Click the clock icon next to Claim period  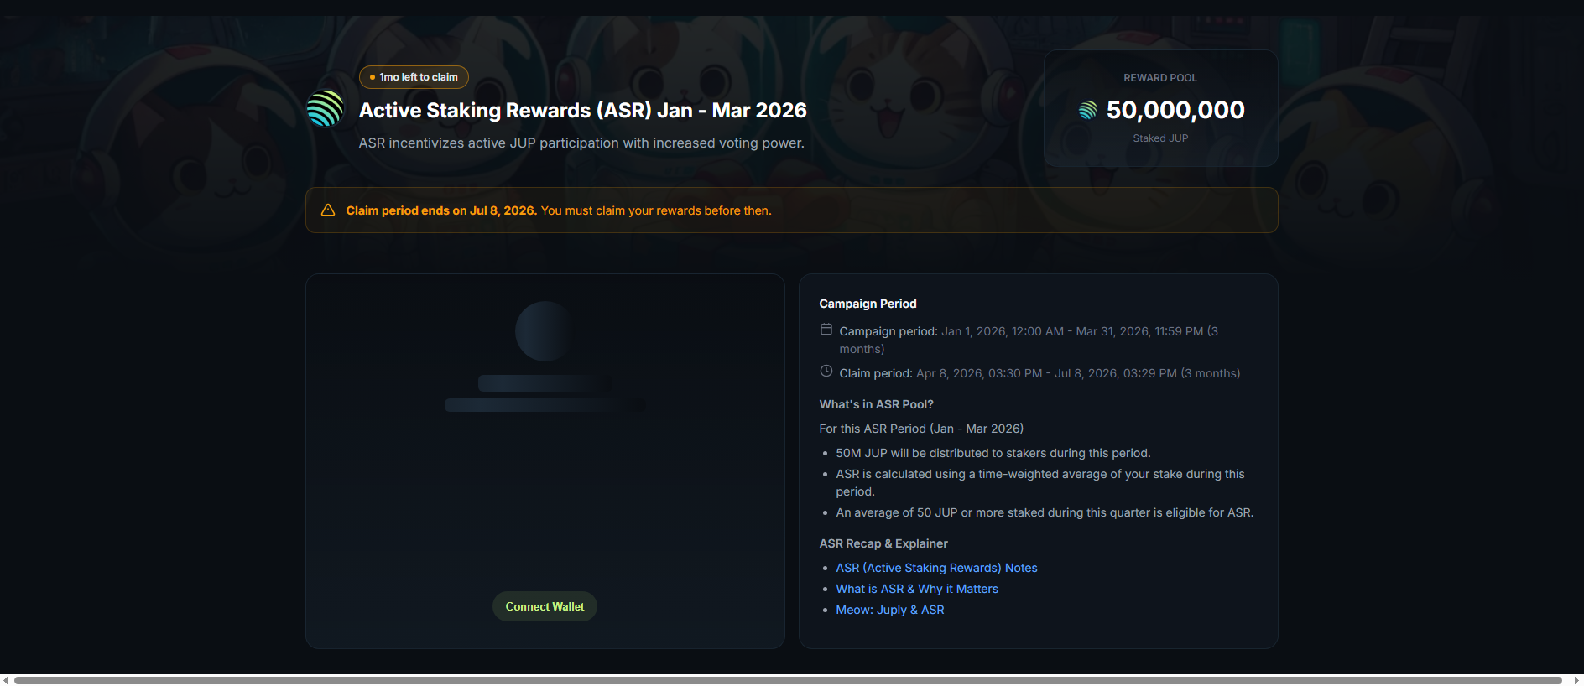[826, 372]
